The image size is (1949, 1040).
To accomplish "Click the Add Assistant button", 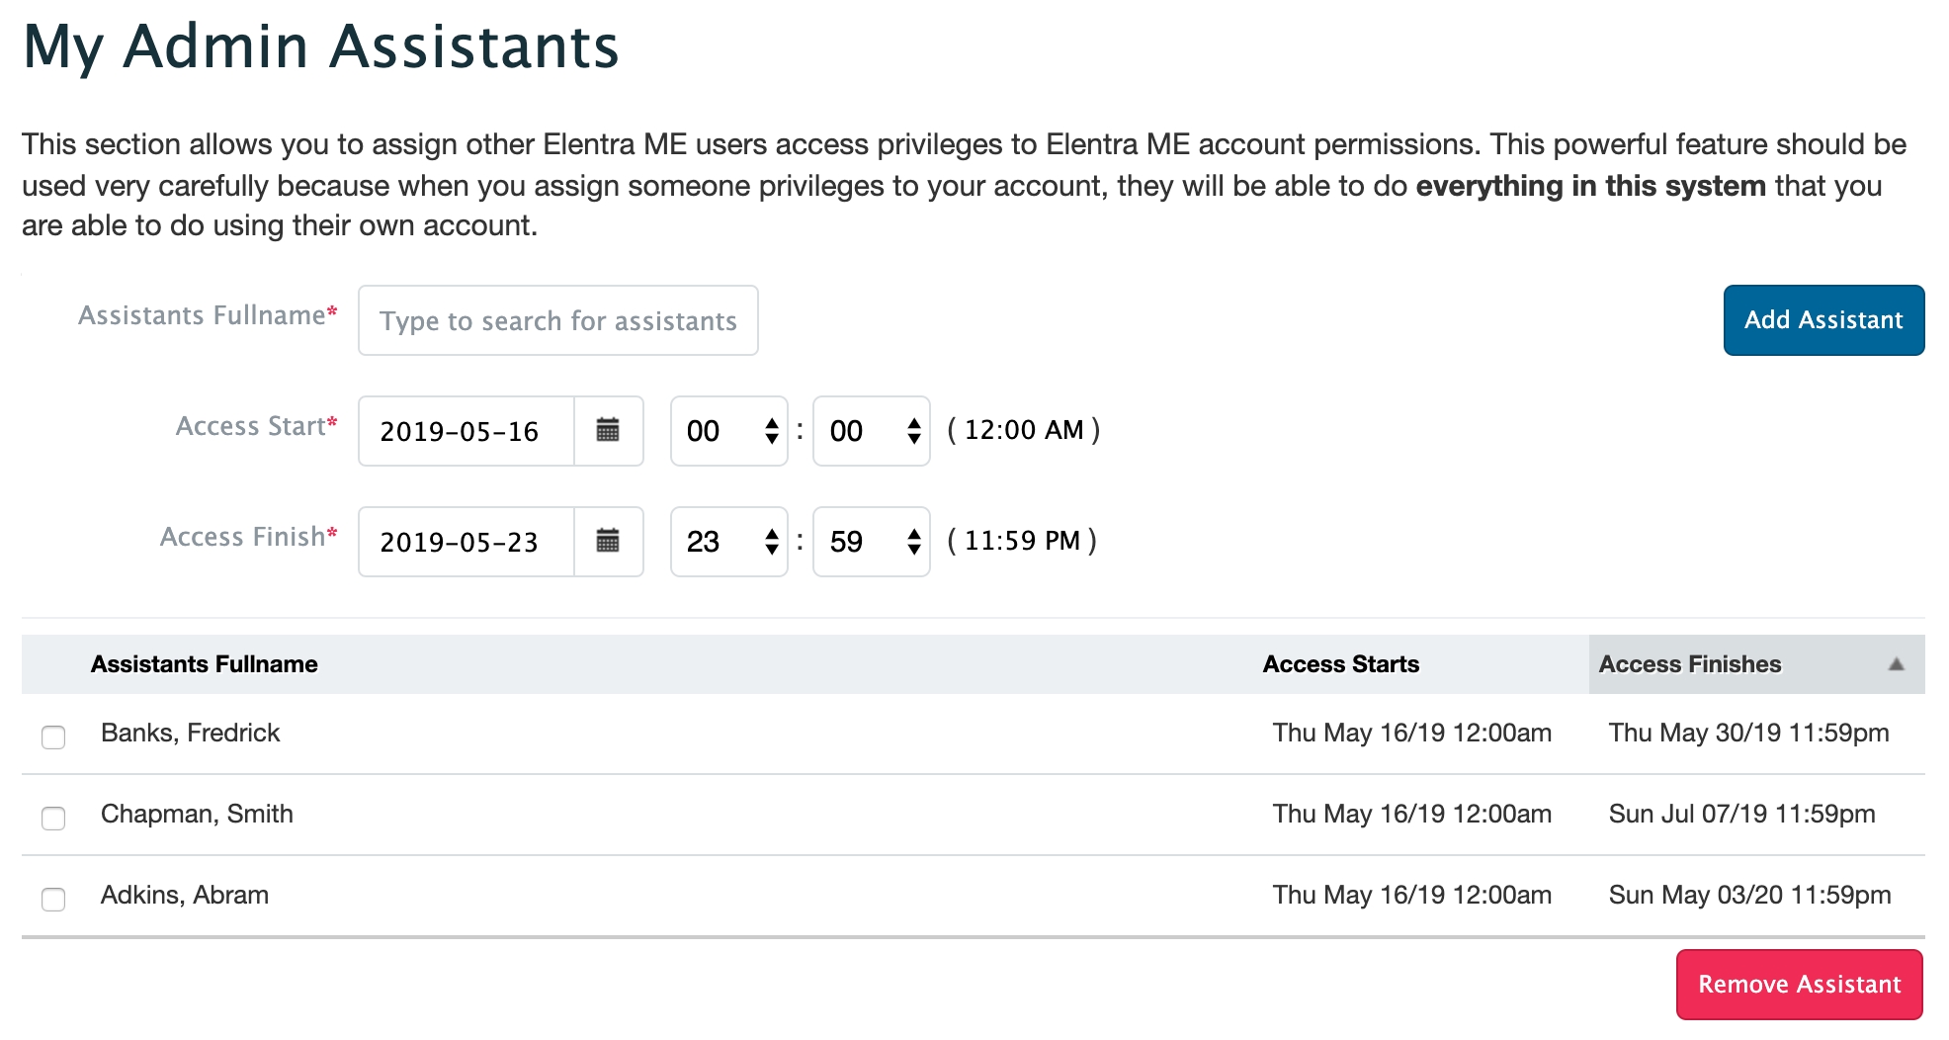I will (1823, 320).
